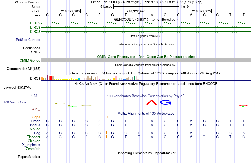Click the orange 9 in Gaps row

click(x=107, y=117)
